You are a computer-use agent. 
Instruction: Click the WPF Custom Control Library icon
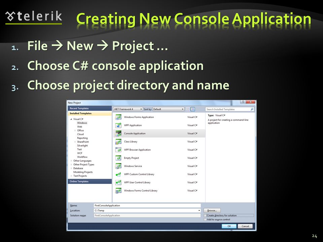(118, 174)
